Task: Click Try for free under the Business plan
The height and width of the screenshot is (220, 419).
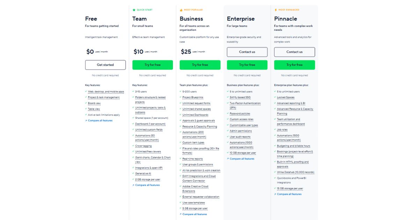Action: pos(200,65)
